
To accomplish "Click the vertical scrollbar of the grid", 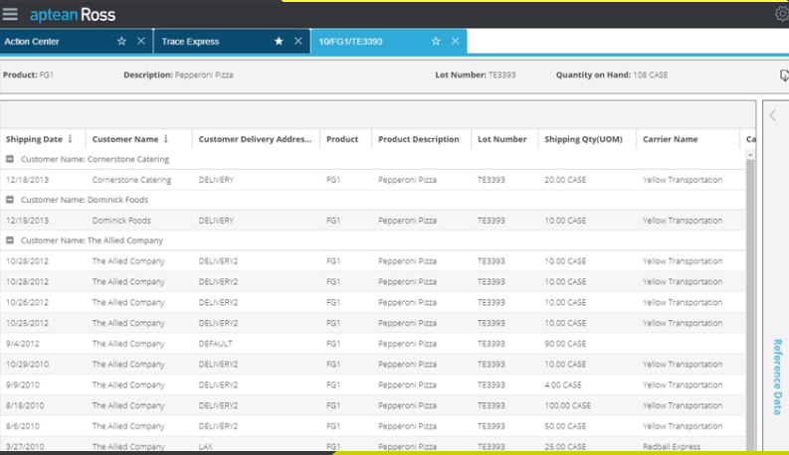I will [x=750, y=298].
